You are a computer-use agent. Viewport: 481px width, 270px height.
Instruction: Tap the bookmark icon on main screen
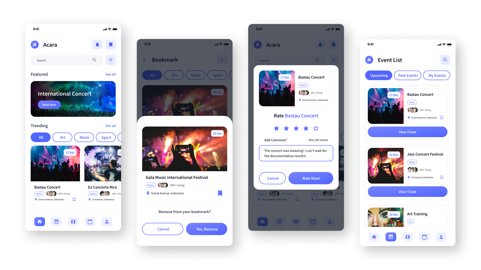pos(111,44)
